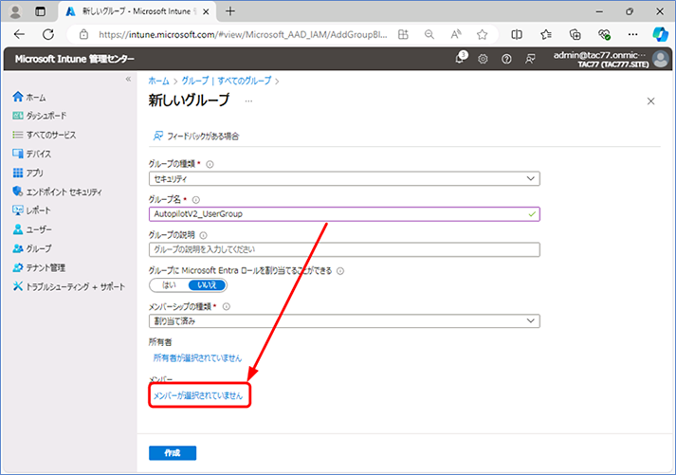Expand グループの種類 dropdown
The height and width of the screenshot is (475, 676).
[344, 178]
